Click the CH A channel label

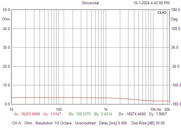(17, 123)
